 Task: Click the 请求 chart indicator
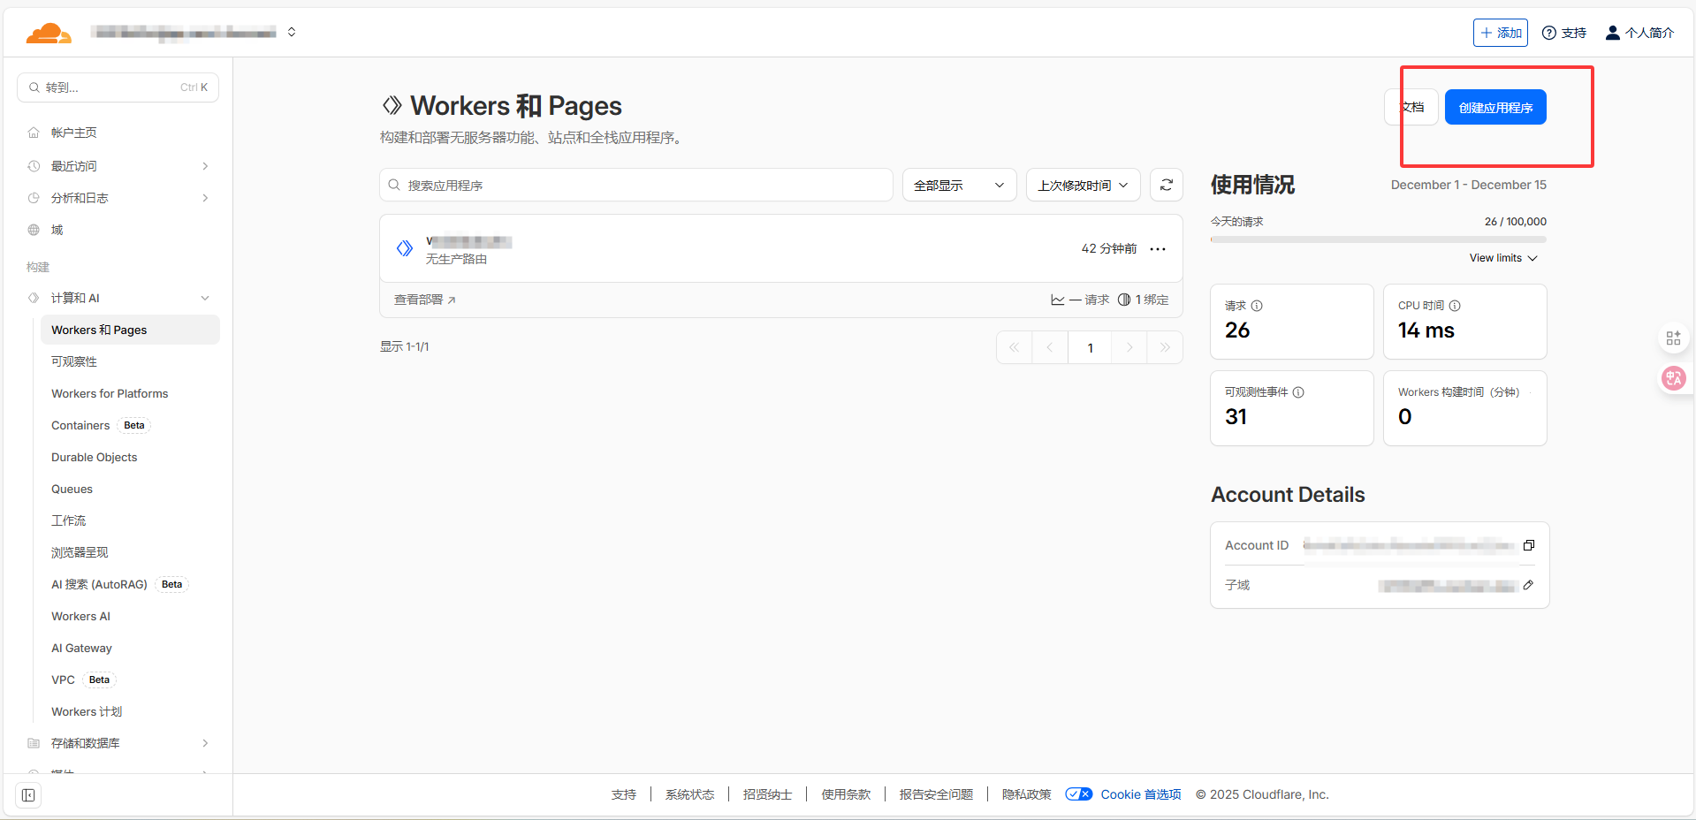(x=1079, y=300)
